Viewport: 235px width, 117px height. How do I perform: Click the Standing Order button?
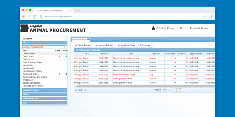(x=127, y=45)
